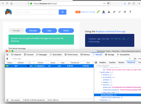Open the decrypt unlocked padlock icon
Viewport: 141px width, 104px height.
pyautogui.click(x=109, y=12)
